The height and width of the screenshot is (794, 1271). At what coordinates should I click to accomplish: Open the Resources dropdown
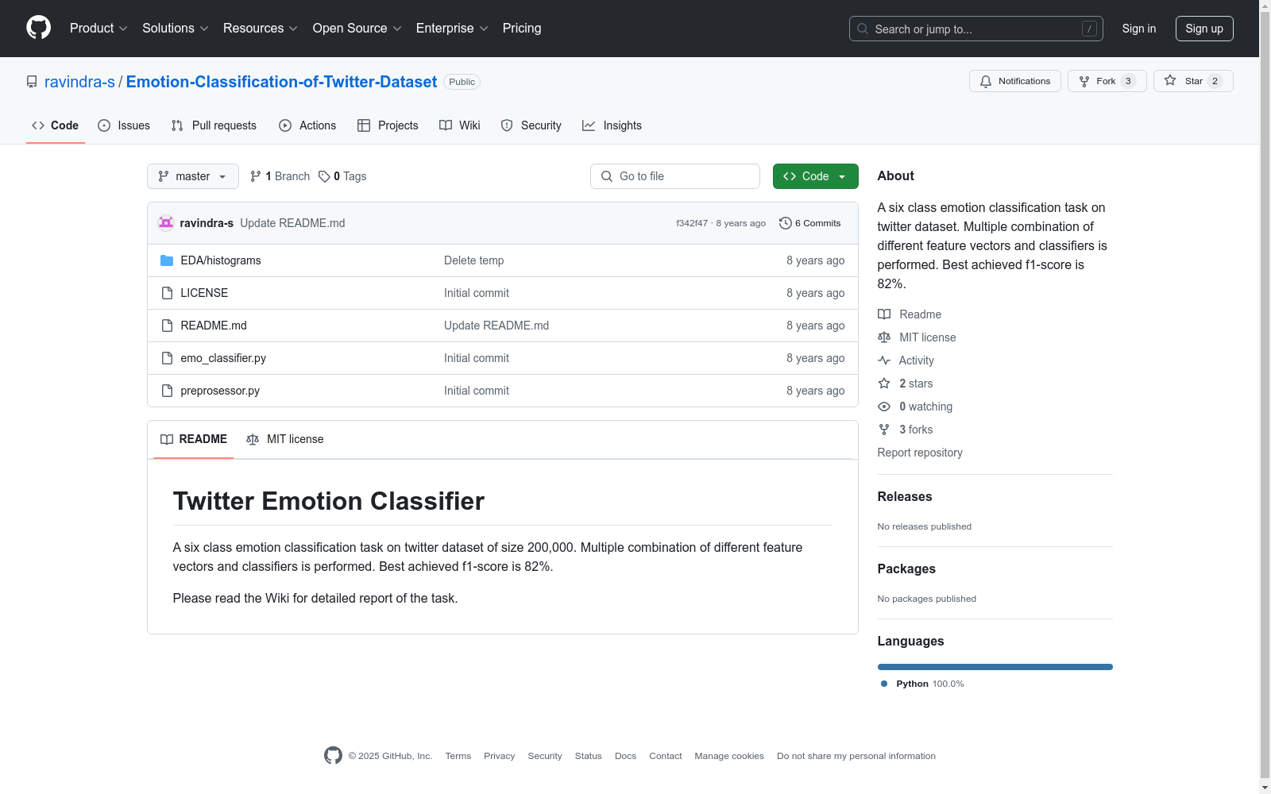[x=261, y=29]
